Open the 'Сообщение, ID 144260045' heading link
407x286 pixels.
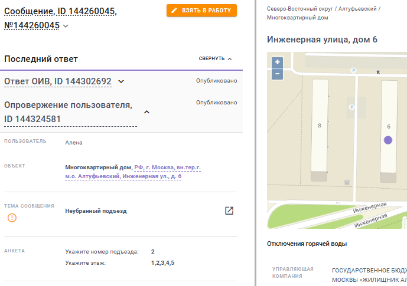pos(60,11)
